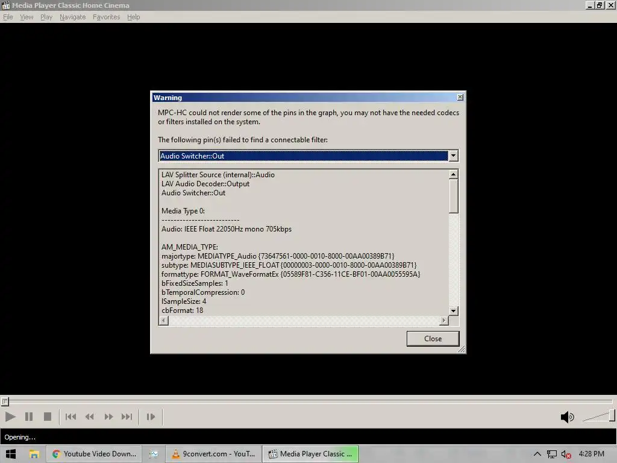Click the 'bTemporalCompression: 0' line

(x=203, y=292)
